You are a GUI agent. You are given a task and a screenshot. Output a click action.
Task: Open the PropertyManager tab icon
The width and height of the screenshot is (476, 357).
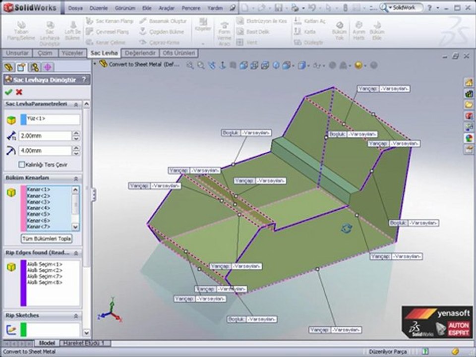coord(21,67)
